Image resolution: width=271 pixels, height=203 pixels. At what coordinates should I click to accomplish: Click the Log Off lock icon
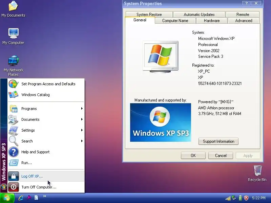pyautogui.click(x=14, y=176)
